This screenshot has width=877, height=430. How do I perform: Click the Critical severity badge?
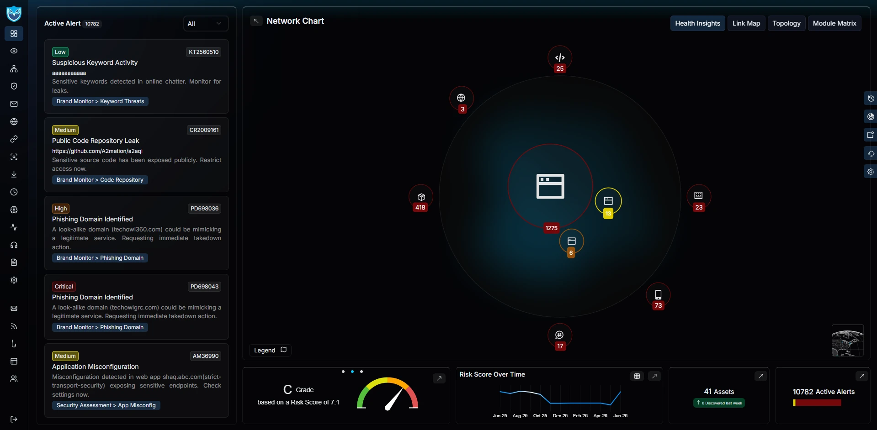64,287
